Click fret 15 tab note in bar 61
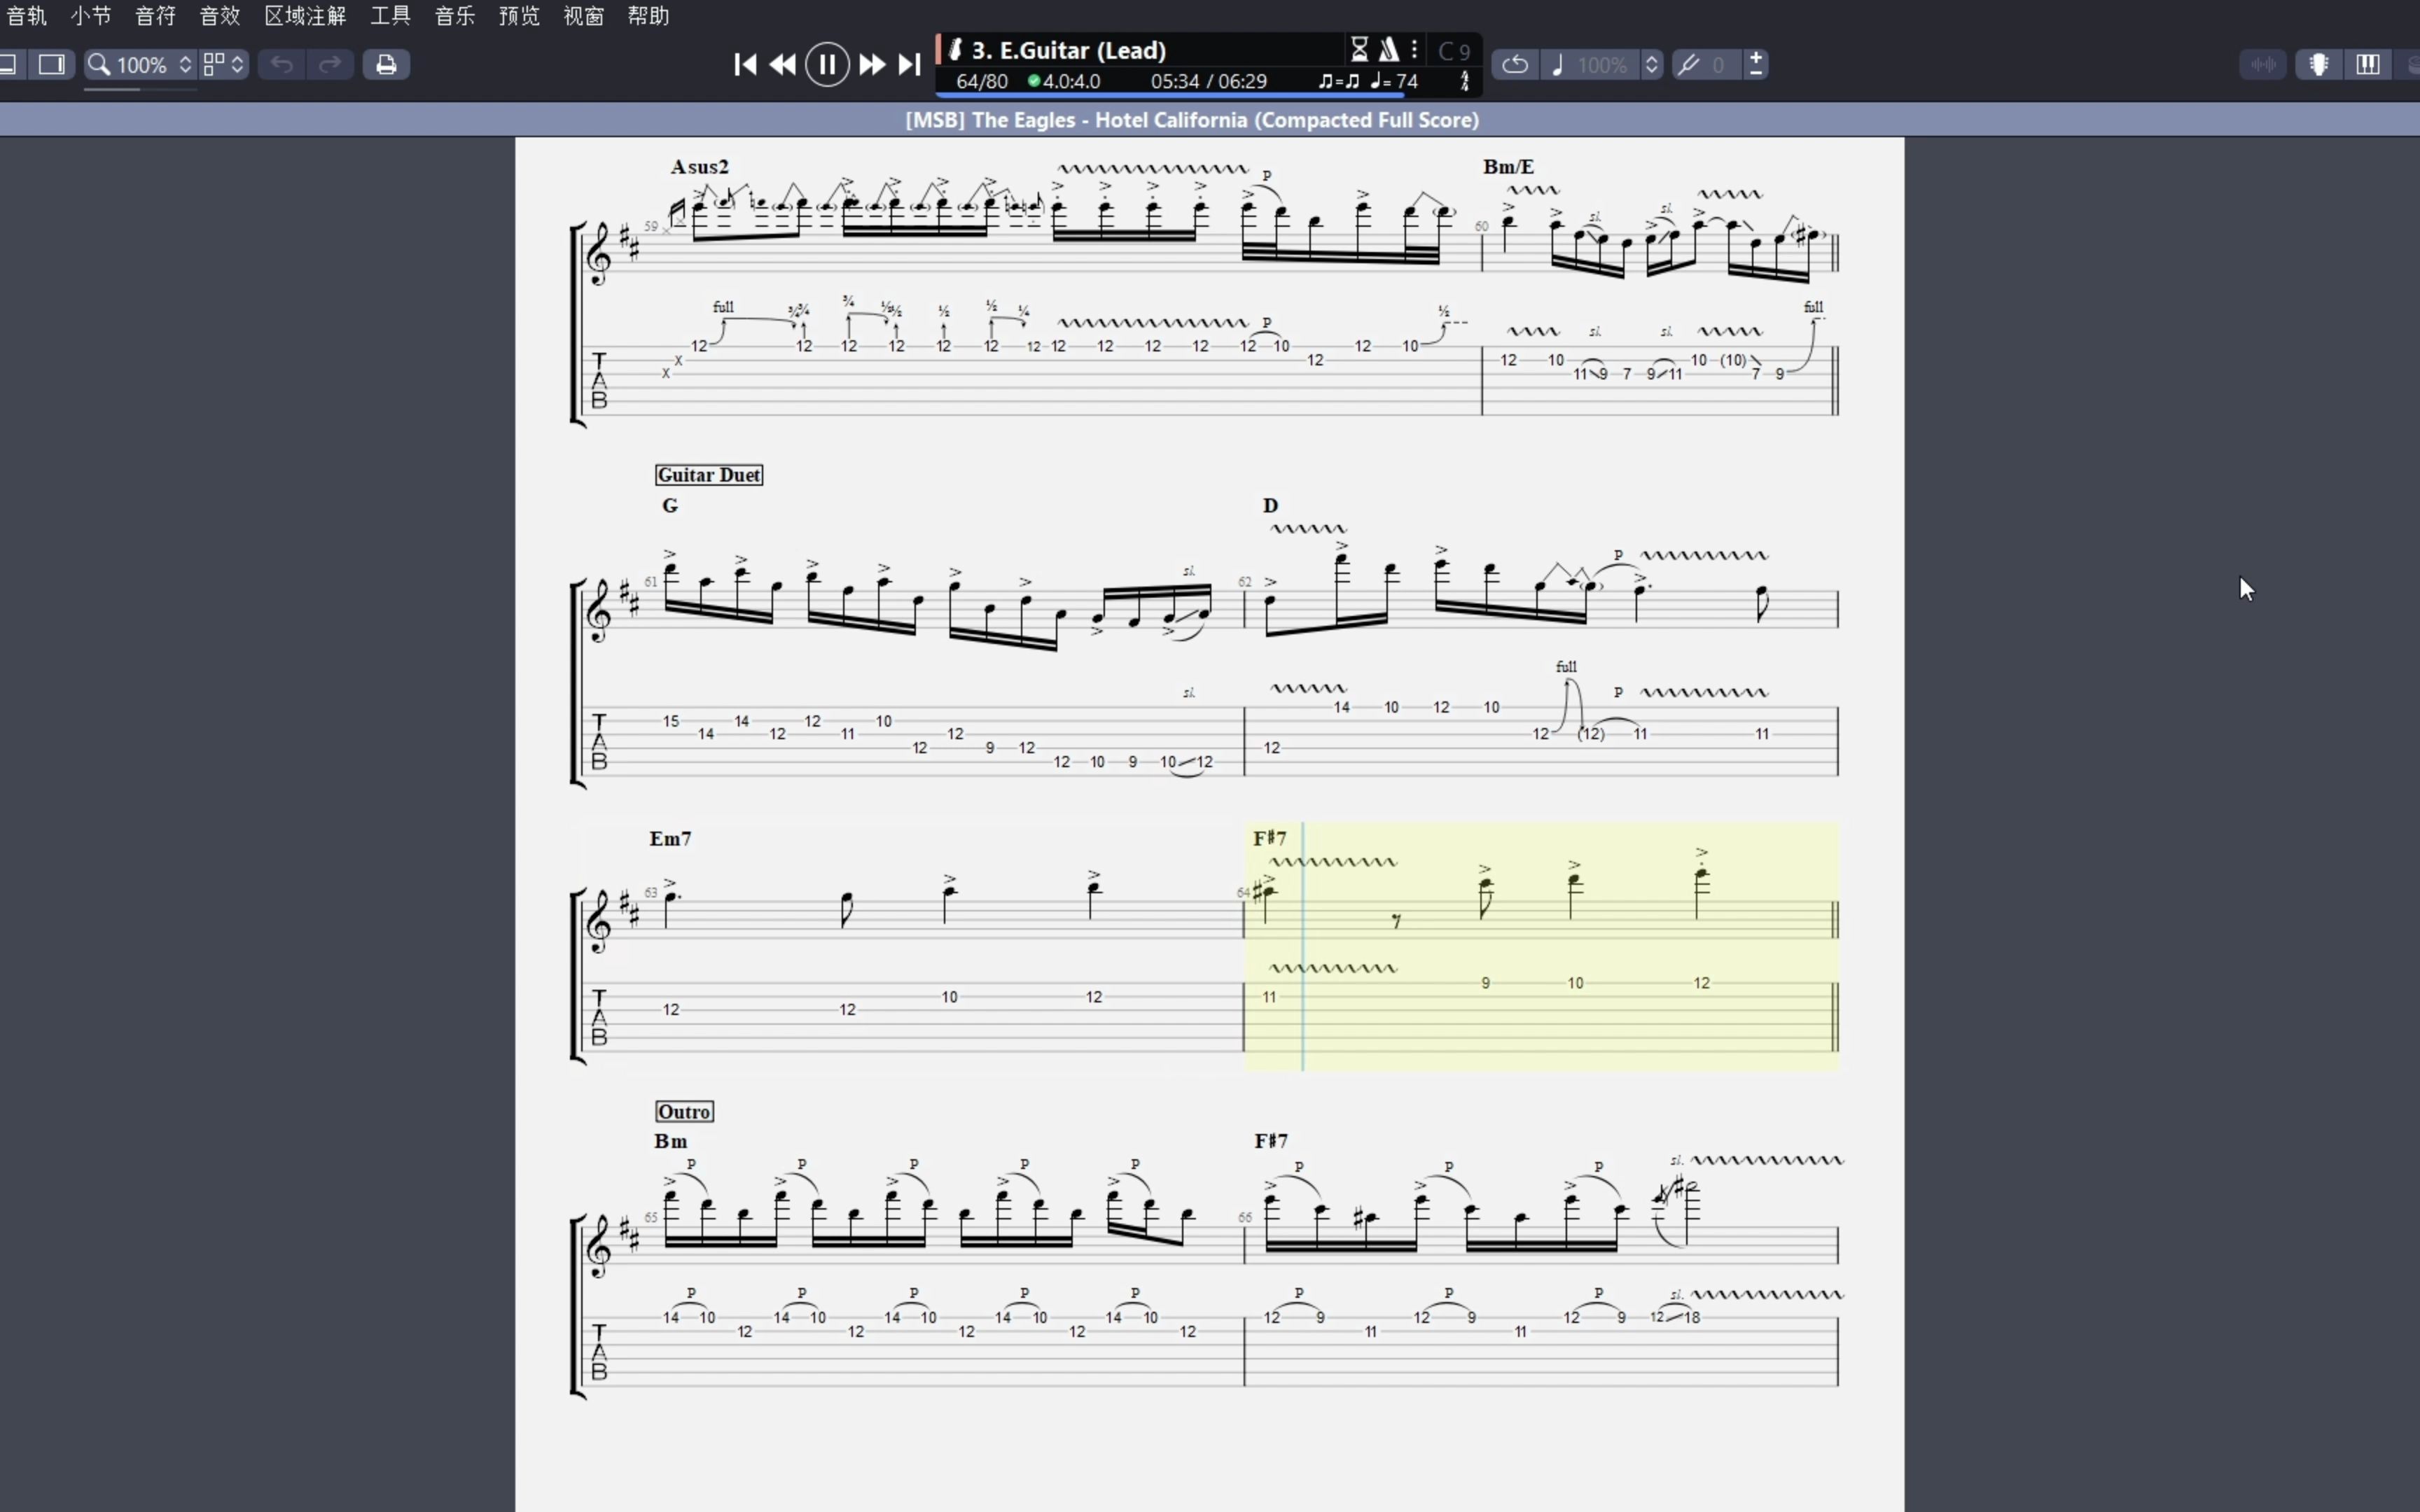This screenshot has width=2420, height=1512. point(671,721)
